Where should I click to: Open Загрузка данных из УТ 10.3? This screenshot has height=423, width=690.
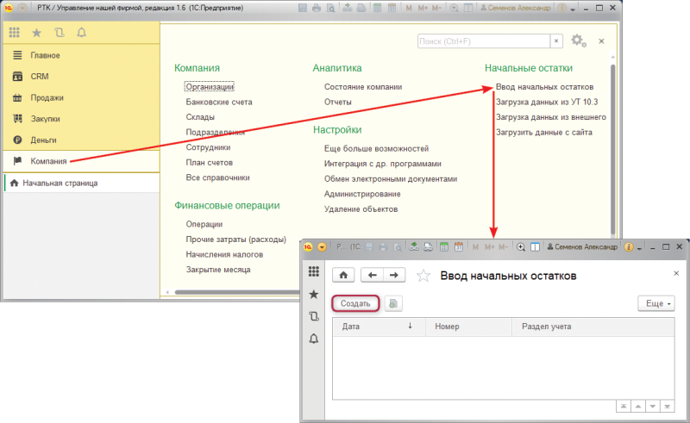(547, 102)
